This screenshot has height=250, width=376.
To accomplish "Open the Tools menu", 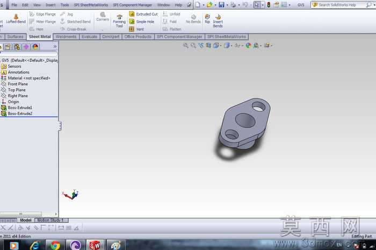I will (64, 5).
